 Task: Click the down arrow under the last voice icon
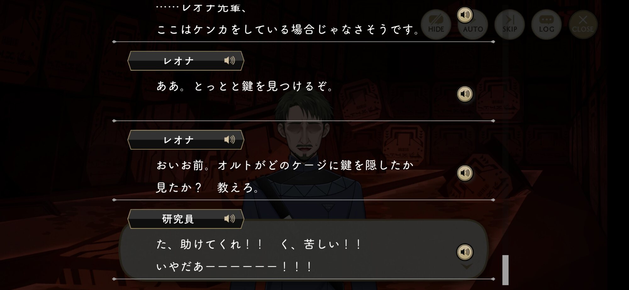466,266
